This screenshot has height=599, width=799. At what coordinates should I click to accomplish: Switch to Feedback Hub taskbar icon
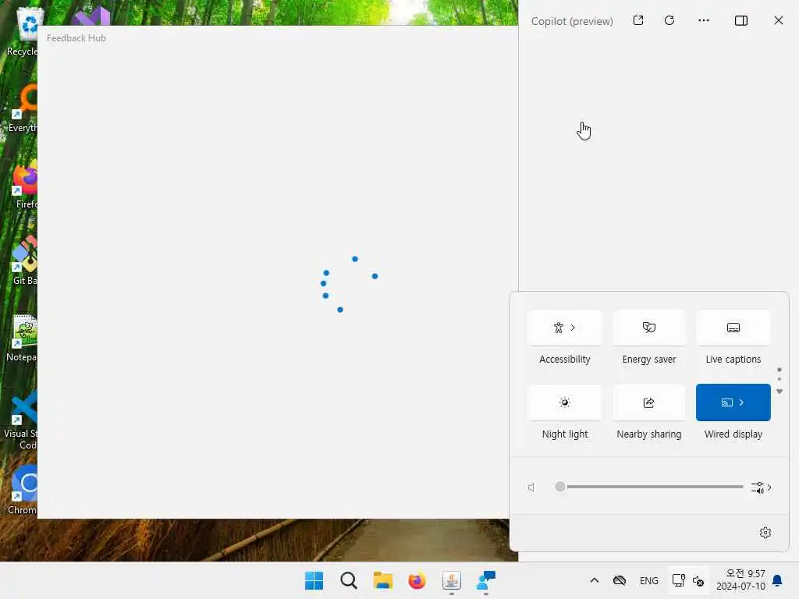pos(485,580)
